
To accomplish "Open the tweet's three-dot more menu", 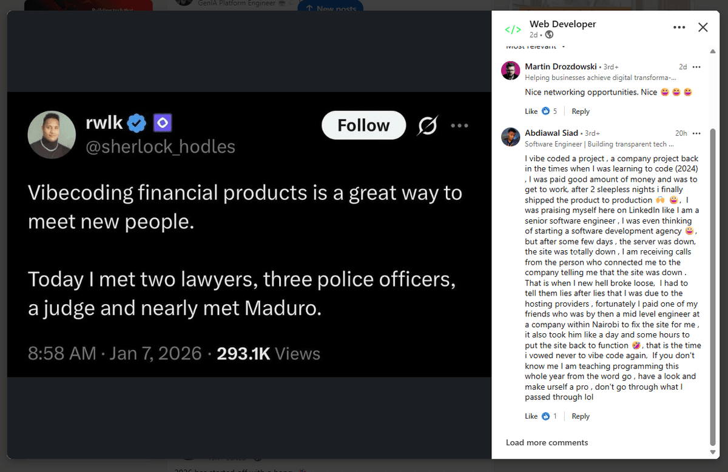I will coord(459,125).
